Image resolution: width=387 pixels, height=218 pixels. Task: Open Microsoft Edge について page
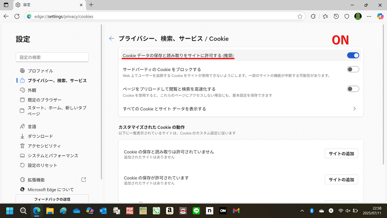click(51, 190)
